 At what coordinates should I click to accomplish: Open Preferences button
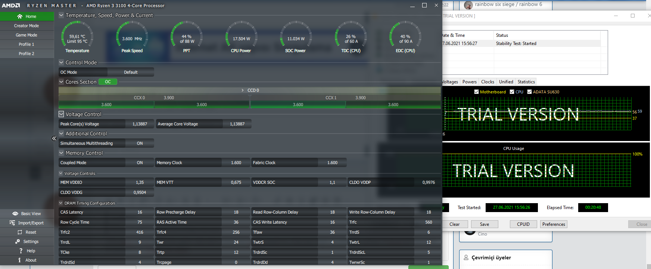(x=554, y=224)
